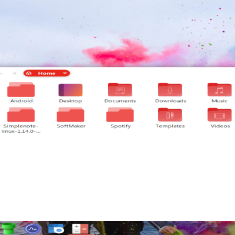The image size is (235, 235).
Task: Open the Music folder
Action: pyautogui.click(x=220, y=90)
